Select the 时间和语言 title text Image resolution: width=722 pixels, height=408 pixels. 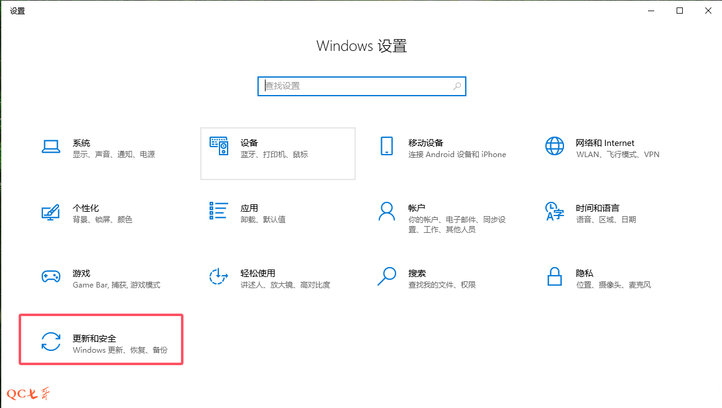tap(597, 208)
